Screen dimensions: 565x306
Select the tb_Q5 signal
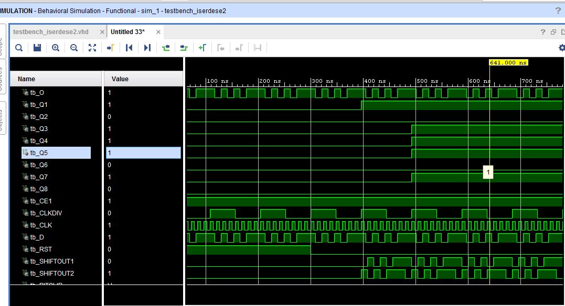[56, 152]
